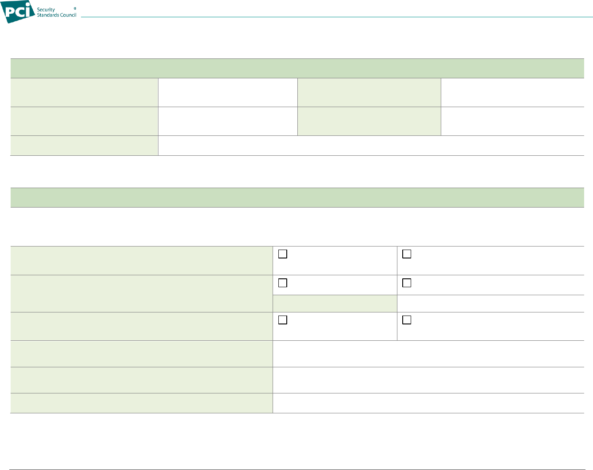Viewport: 593px width, 470px height.
Task: Select the first white field in upper table's second row
Action: coord(227,121)
